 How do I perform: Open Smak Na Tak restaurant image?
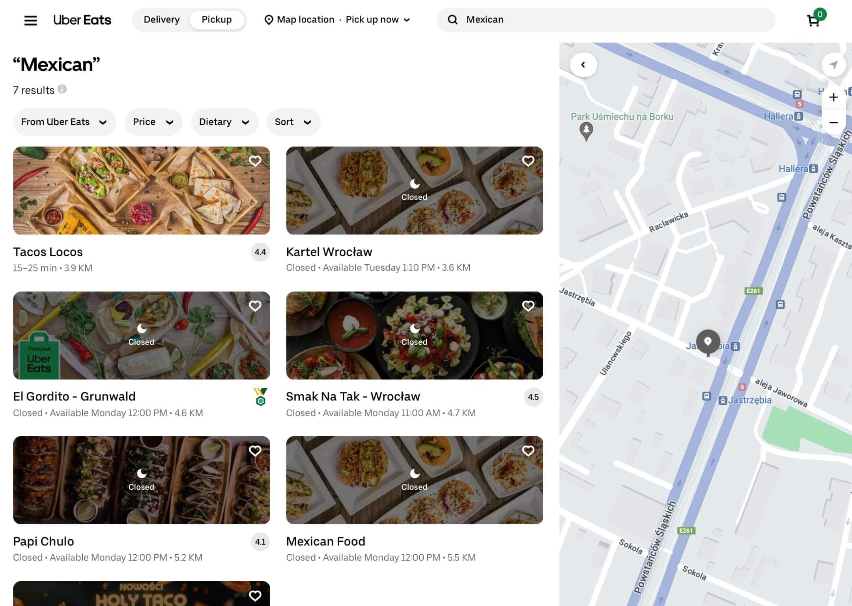pyautogui.click(x=415, y=335)
